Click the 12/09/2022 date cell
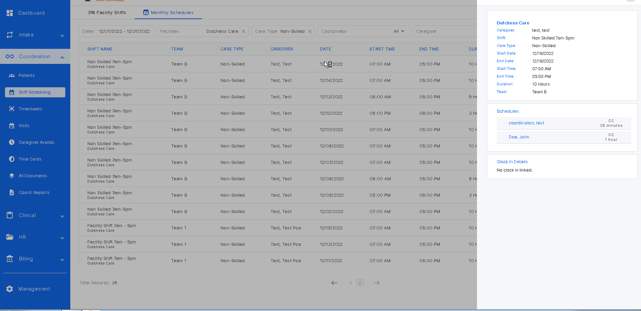This screenshot has height=311, width=641. [x=332, y=146]
